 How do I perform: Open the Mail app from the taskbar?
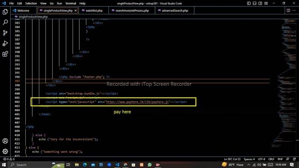93,165
